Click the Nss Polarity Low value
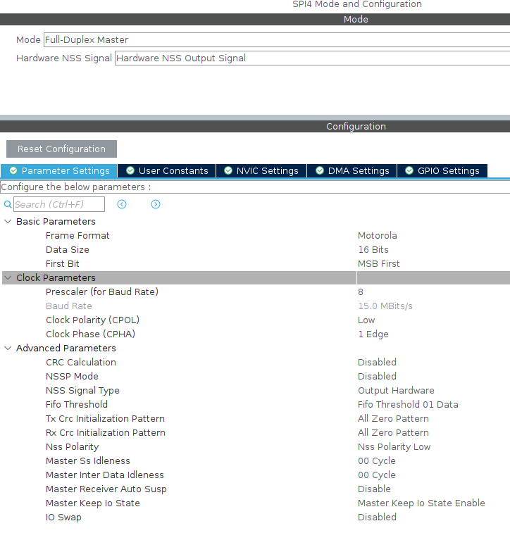The image size is (510, 533). [x=394, y=447]
